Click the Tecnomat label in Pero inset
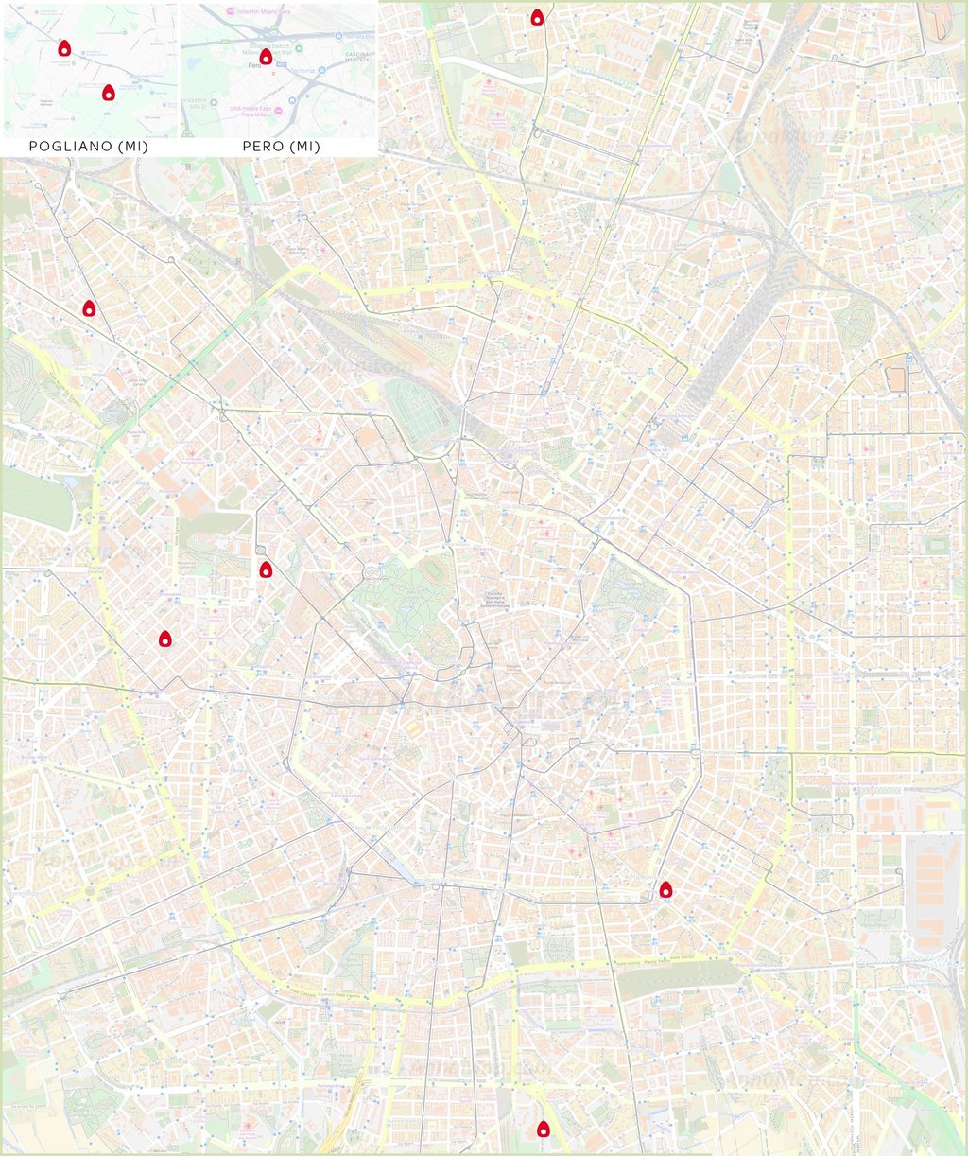968x1156 pixels. [x=302, y=71]
